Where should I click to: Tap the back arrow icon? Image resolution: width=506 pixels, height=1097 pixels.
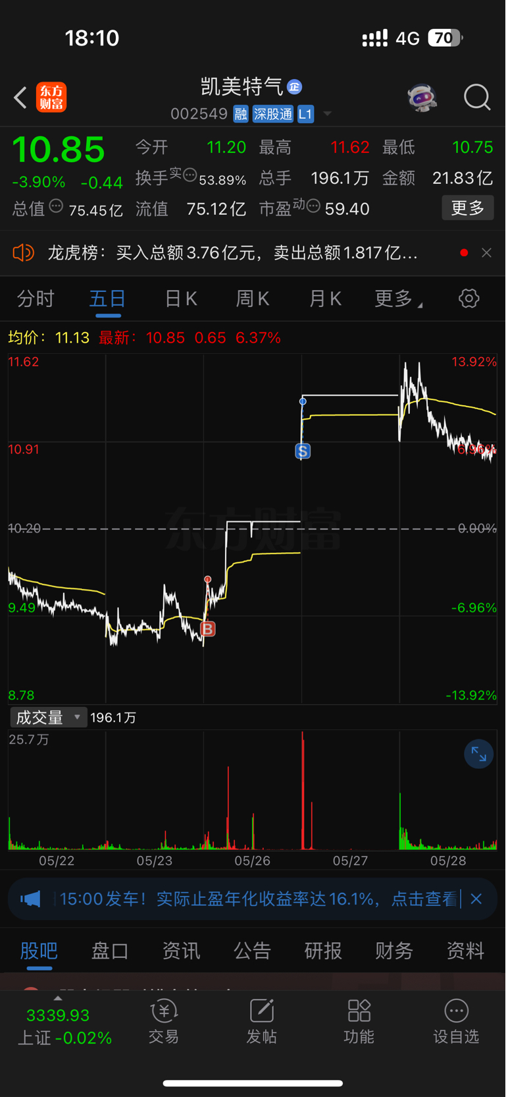coord(20,98)
